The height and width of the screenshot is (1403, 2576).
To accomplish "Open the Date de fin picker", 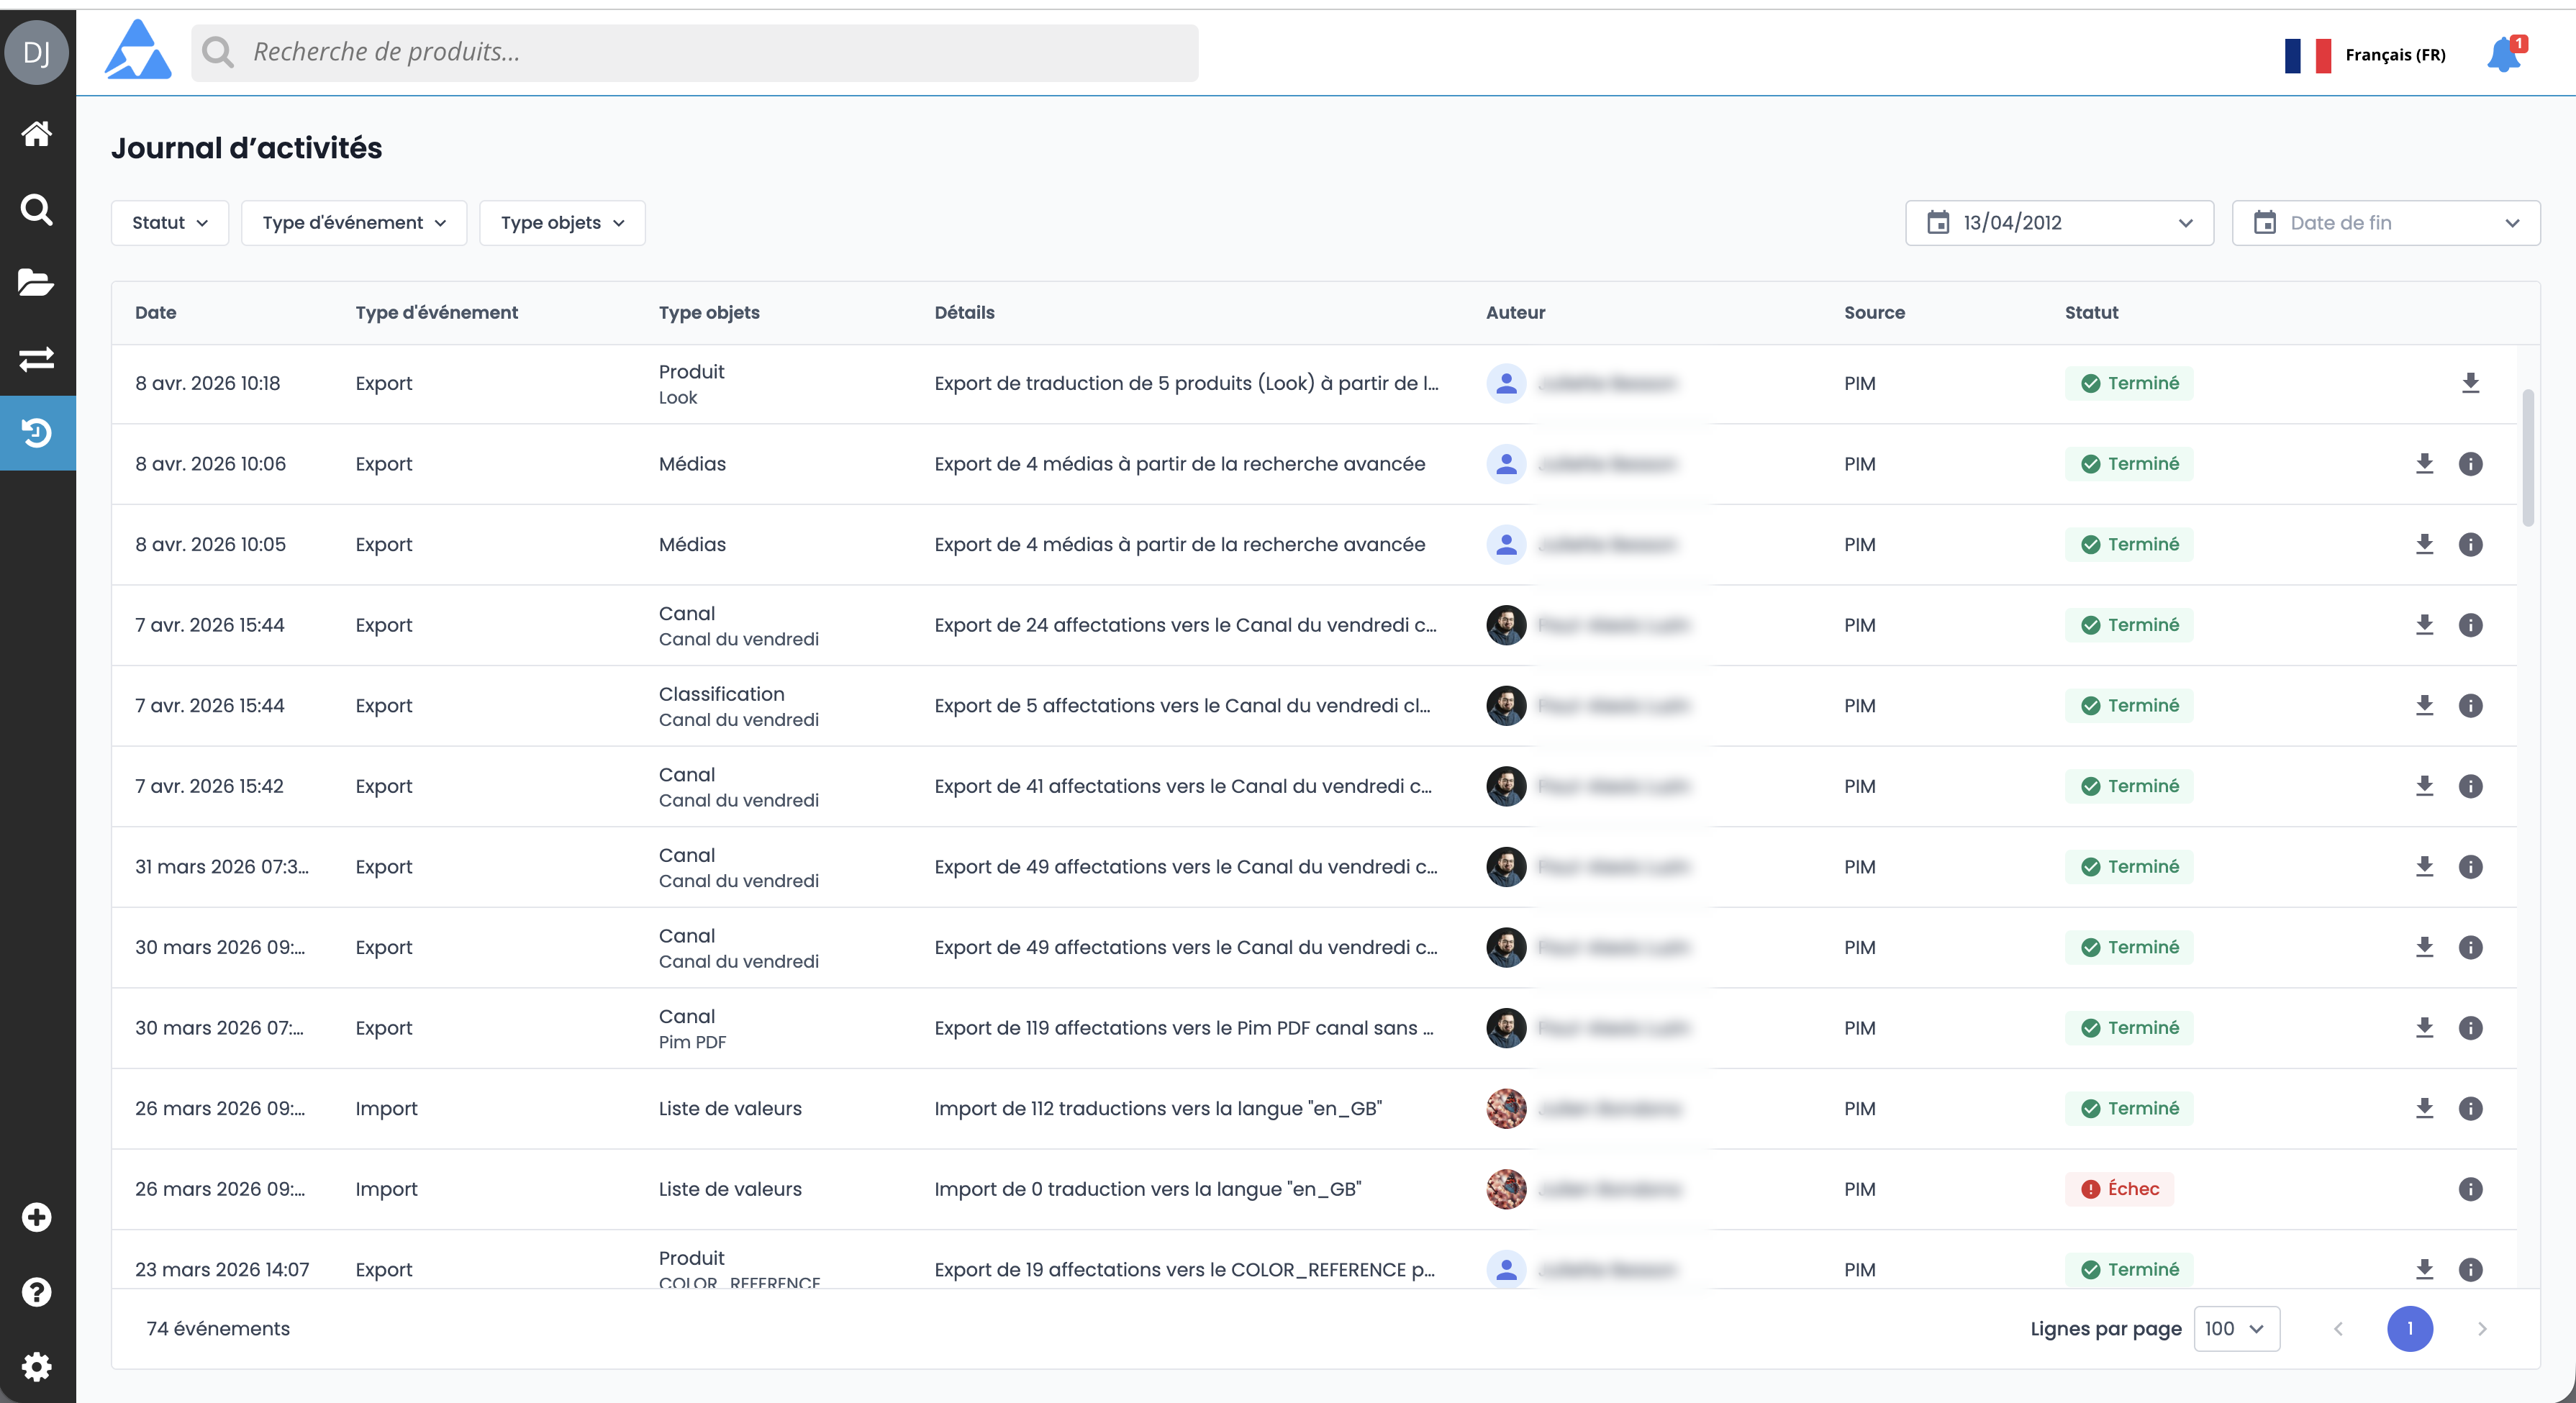I will click(2385, 223).
